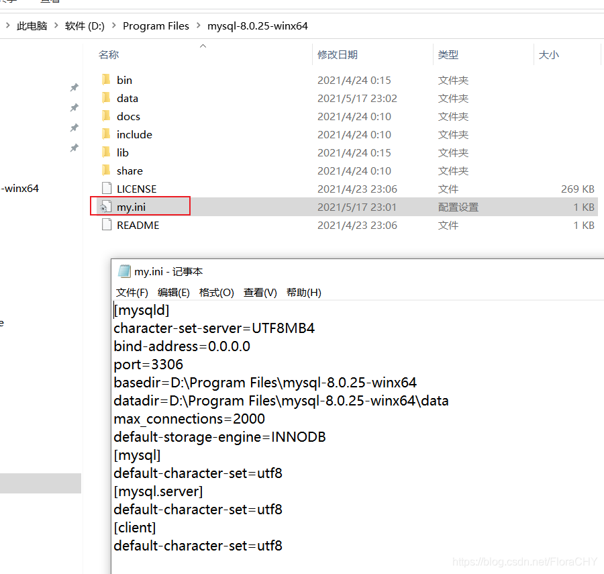Screen dimensions: 604x574
Task: Sort files by 名称 column header
Action: [109, 54]
